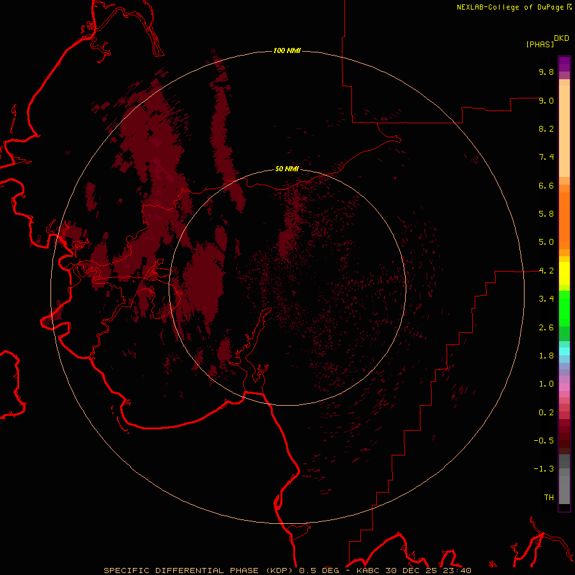Click the pale peach segment of color bar
This screenshot has height=575, width=575.
[x=564, y=131]
